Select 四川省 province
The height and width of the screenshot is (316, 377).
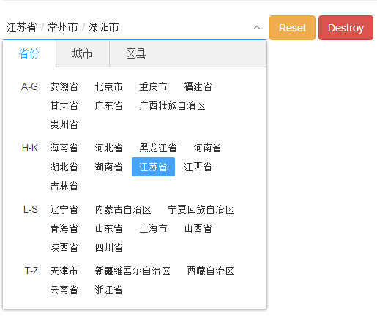[x=108, y=247]
